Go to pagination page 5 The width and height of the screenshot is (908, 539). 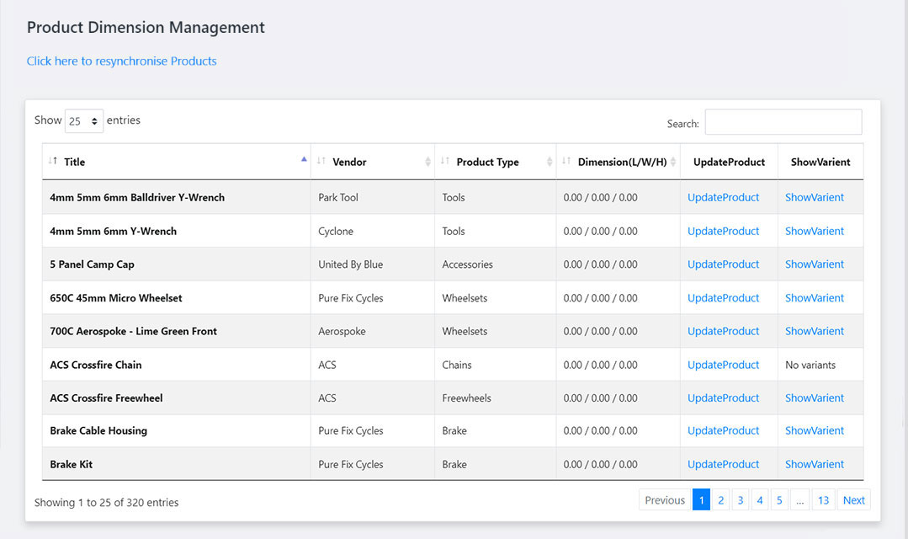(x=778, y=500)
